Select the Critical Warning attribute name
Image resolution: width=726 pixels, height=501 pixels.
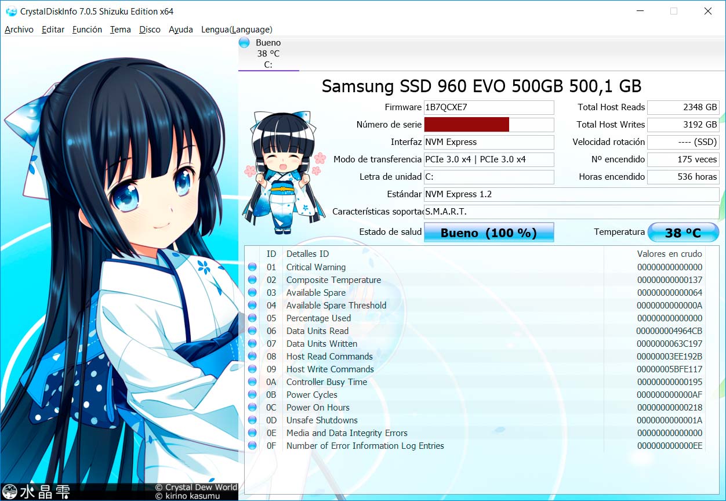(316, 267)
